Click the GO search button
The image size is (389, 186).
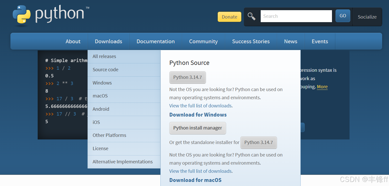point(343,16)
